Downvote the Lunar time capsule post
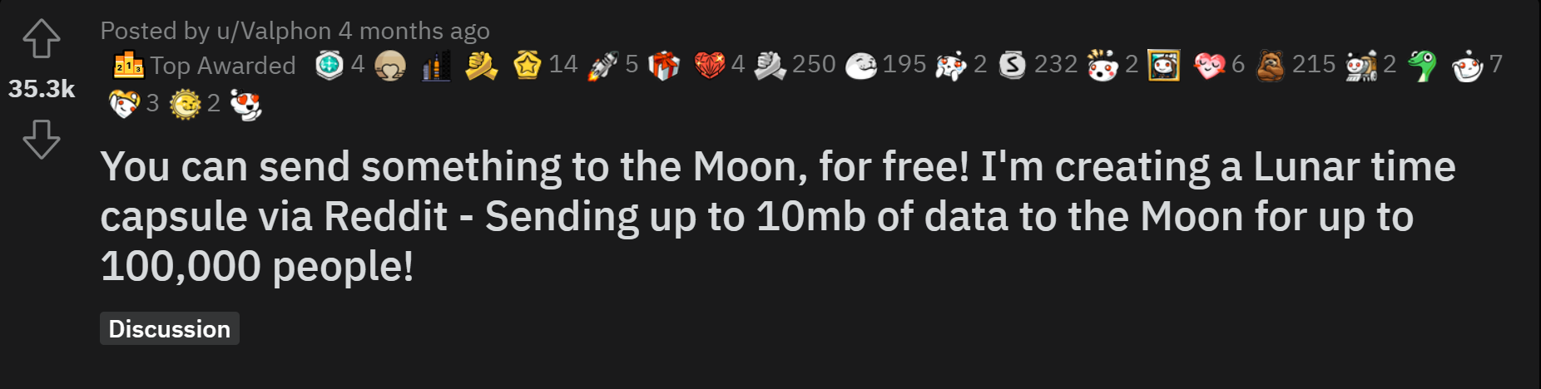Viewport: 1541px width, 389px height. coord(42,139)
